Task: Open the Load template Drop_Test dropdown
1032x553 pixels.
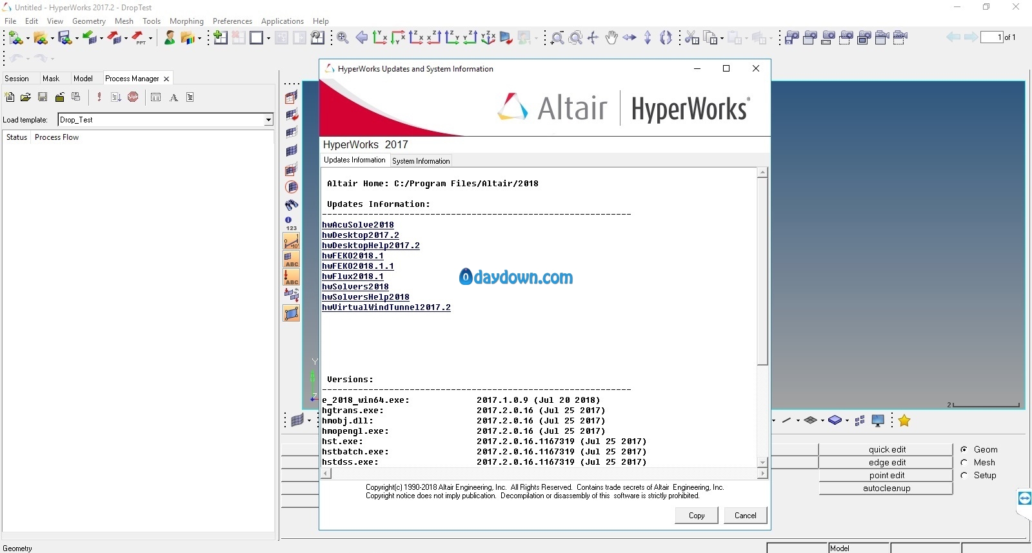Action: click(268, 120)
